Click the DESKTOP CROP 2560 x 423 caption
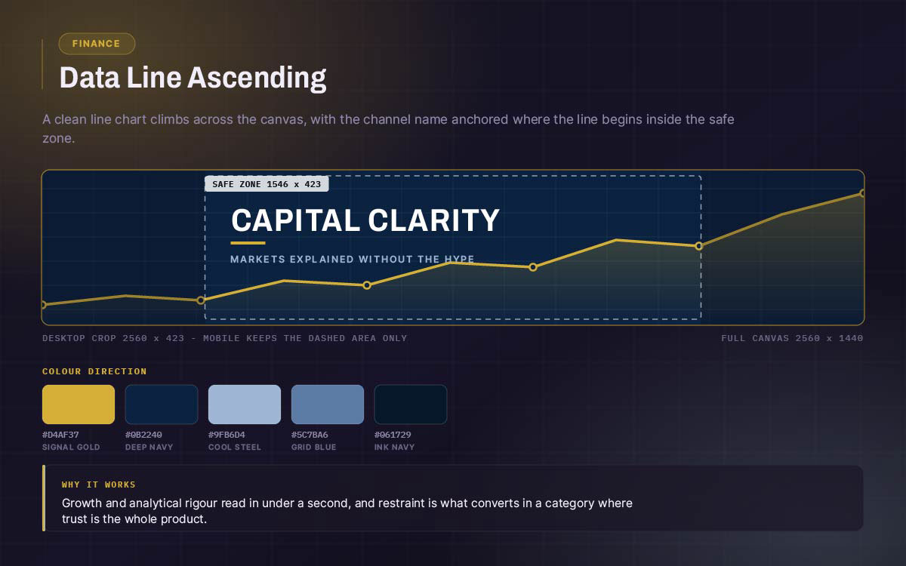 point(225,338)
